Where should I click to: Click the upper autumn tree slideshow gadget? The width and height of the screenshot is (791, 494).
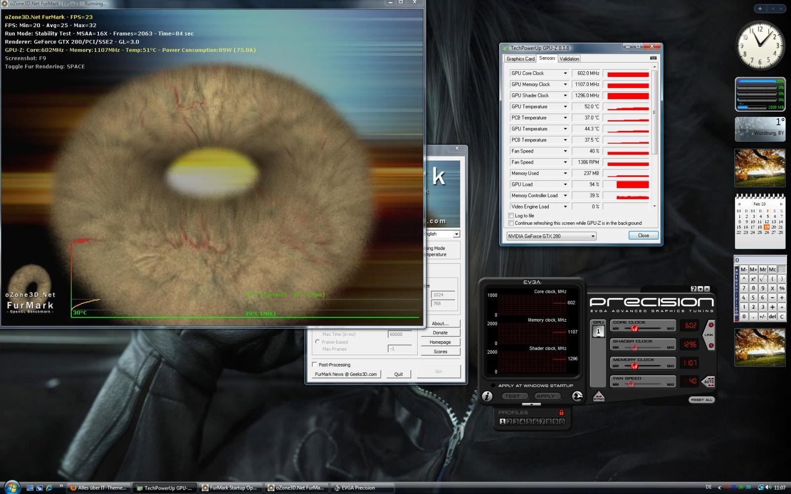(760, 168)
